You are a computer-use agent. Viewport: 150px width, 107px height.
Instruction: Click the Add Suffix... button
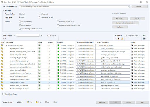[x=137, y=19]
